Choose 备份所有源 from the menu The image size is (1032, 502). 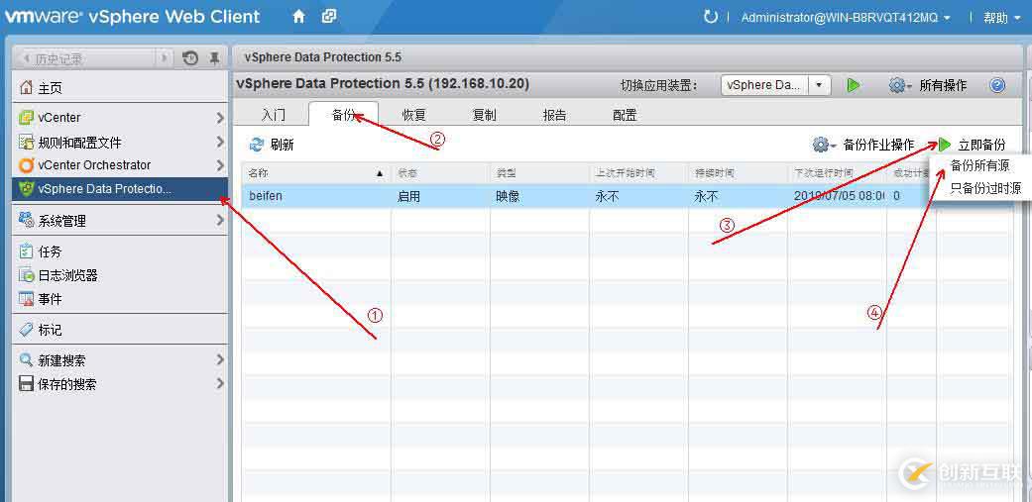tap(979, 166)
